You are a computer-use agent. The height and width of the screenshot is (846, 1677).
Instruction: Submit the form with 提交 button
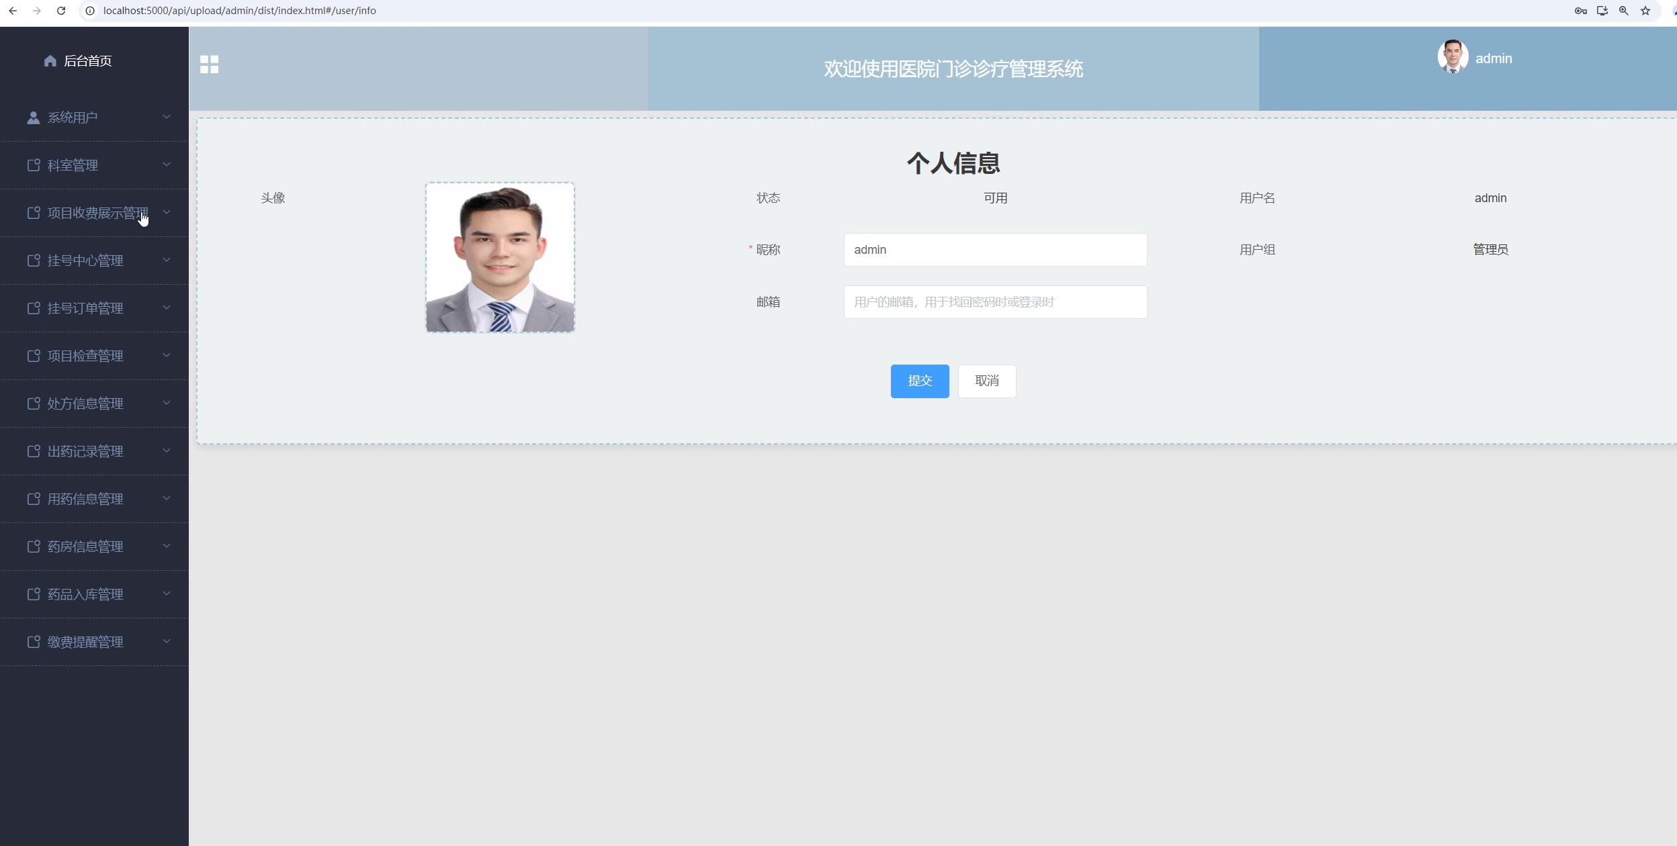(x=920, y=381)
